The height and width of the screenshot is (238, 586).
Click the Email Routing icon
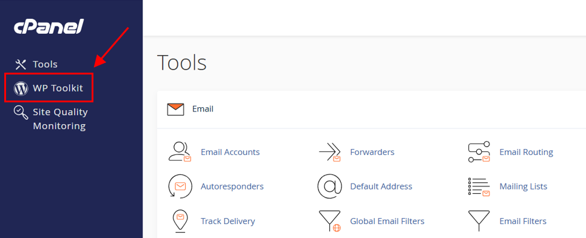pyautogui.click(x=479, y=152)
